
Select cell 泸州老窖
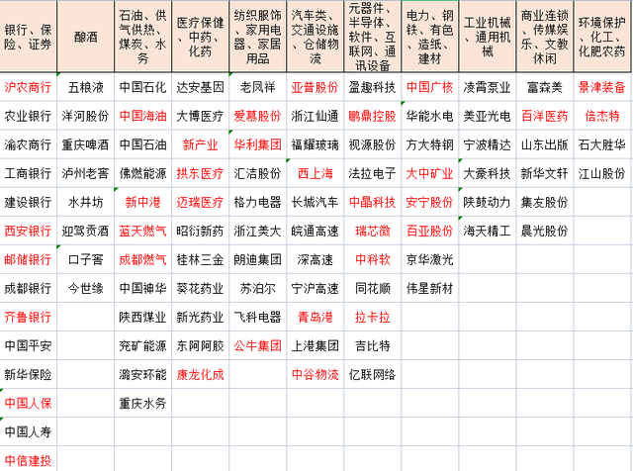point(86,173)
